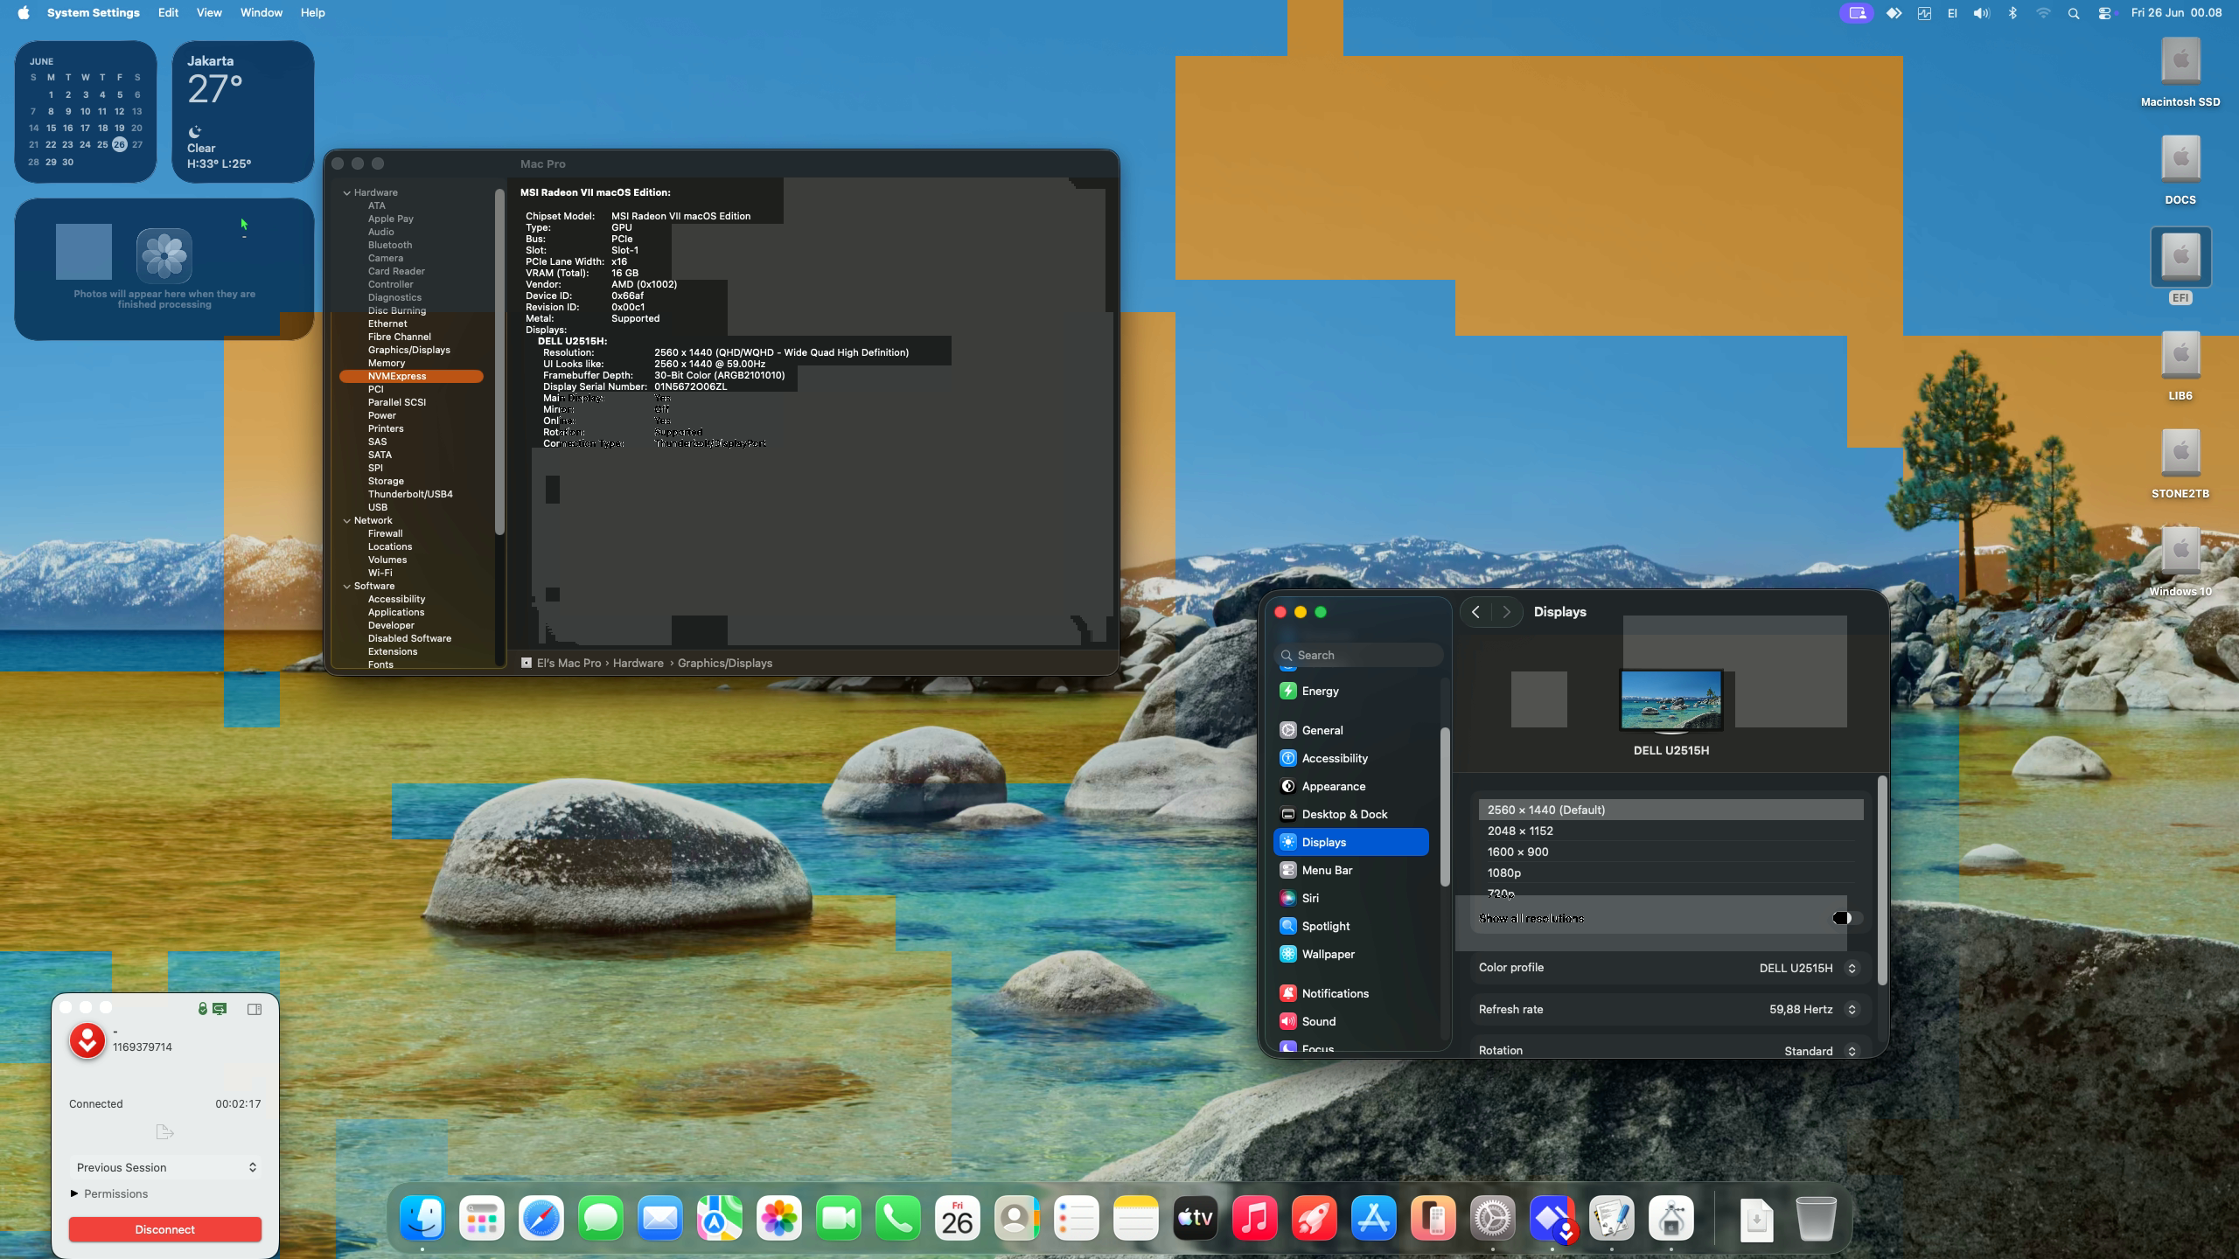
Task: Click the Jakarta weather widget
Action: [x=243, y=112]
